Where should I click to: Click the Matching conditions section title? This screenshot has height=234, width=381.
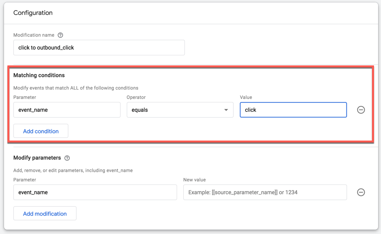point(39,75)
